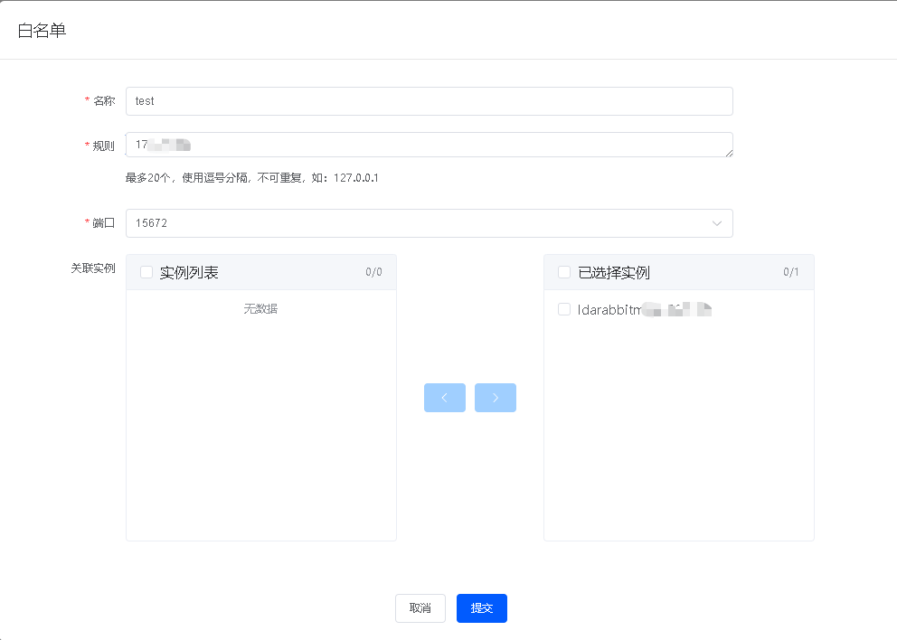Click the 无数据 empty state area

(261, 308)
